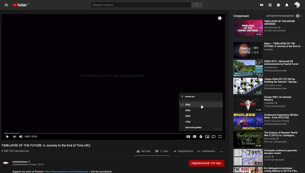Play the video
Image resolution: width=305 pixels, height=173 pixels.
pos(7,137)
